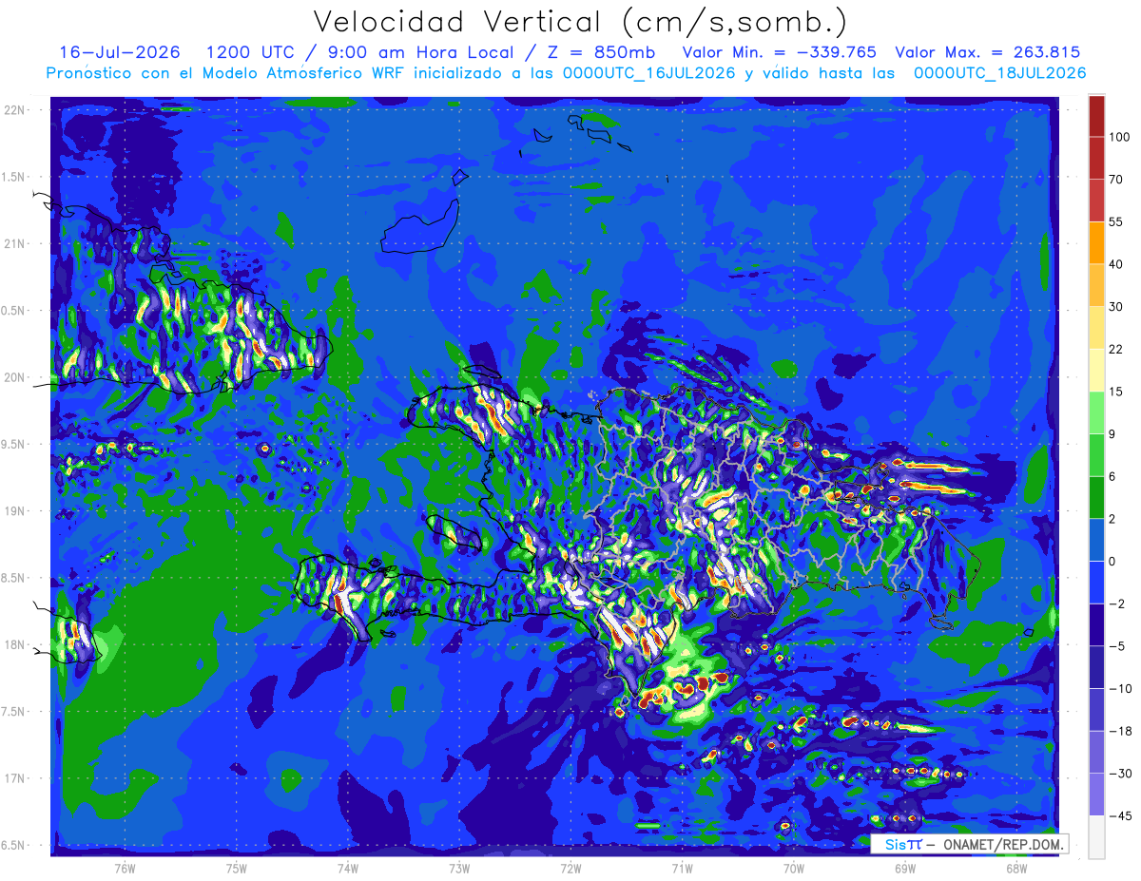Pick the white swatch below -45
The image size is (1141, 881).
[1096, 836]
